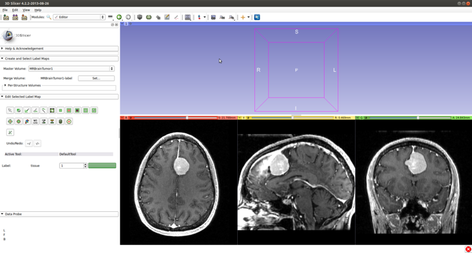
Task: Select the Paint effect tool
Action: (27, 110)
